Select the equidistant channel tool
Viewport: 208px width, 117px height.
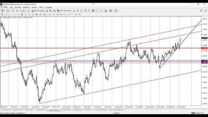22,14
